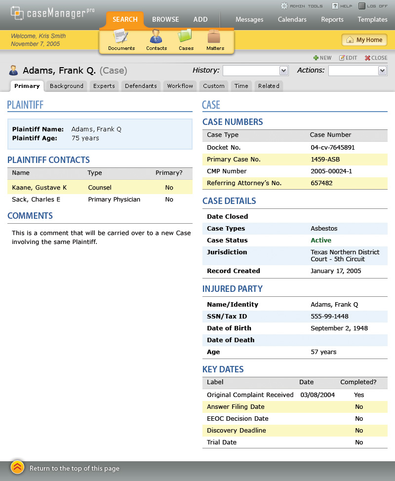
Task: Open Admin Tools gear icon
Action: (284, 6)
